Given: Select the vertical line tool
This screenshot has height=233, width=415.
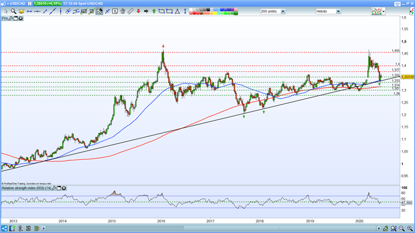Looking at the screenshot, I should point(60,12).
